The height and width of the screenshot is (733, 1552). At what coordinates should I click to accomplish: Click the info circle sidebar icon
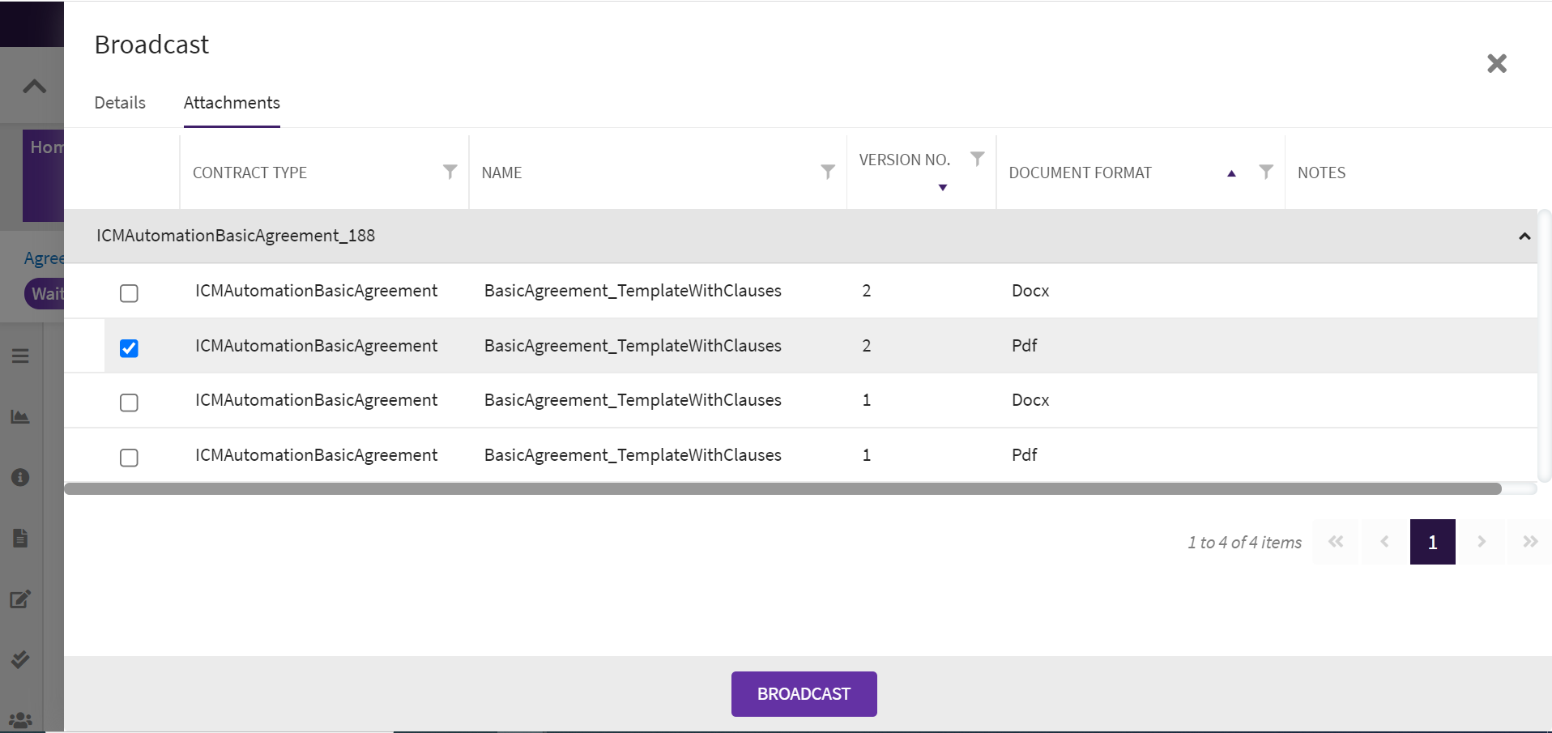point(20,477)
